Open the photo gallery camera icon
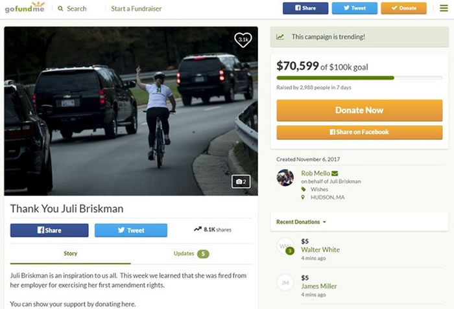 tap(241, 181)
